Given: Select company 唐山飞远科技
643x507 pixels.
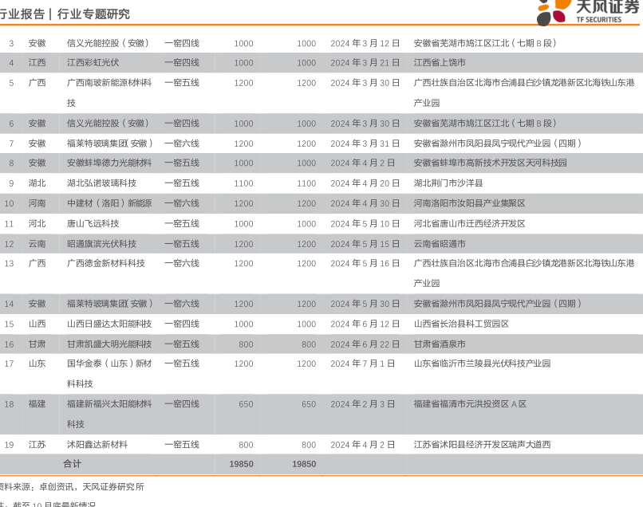Looking at the screenshot, I should pos(93,224).
